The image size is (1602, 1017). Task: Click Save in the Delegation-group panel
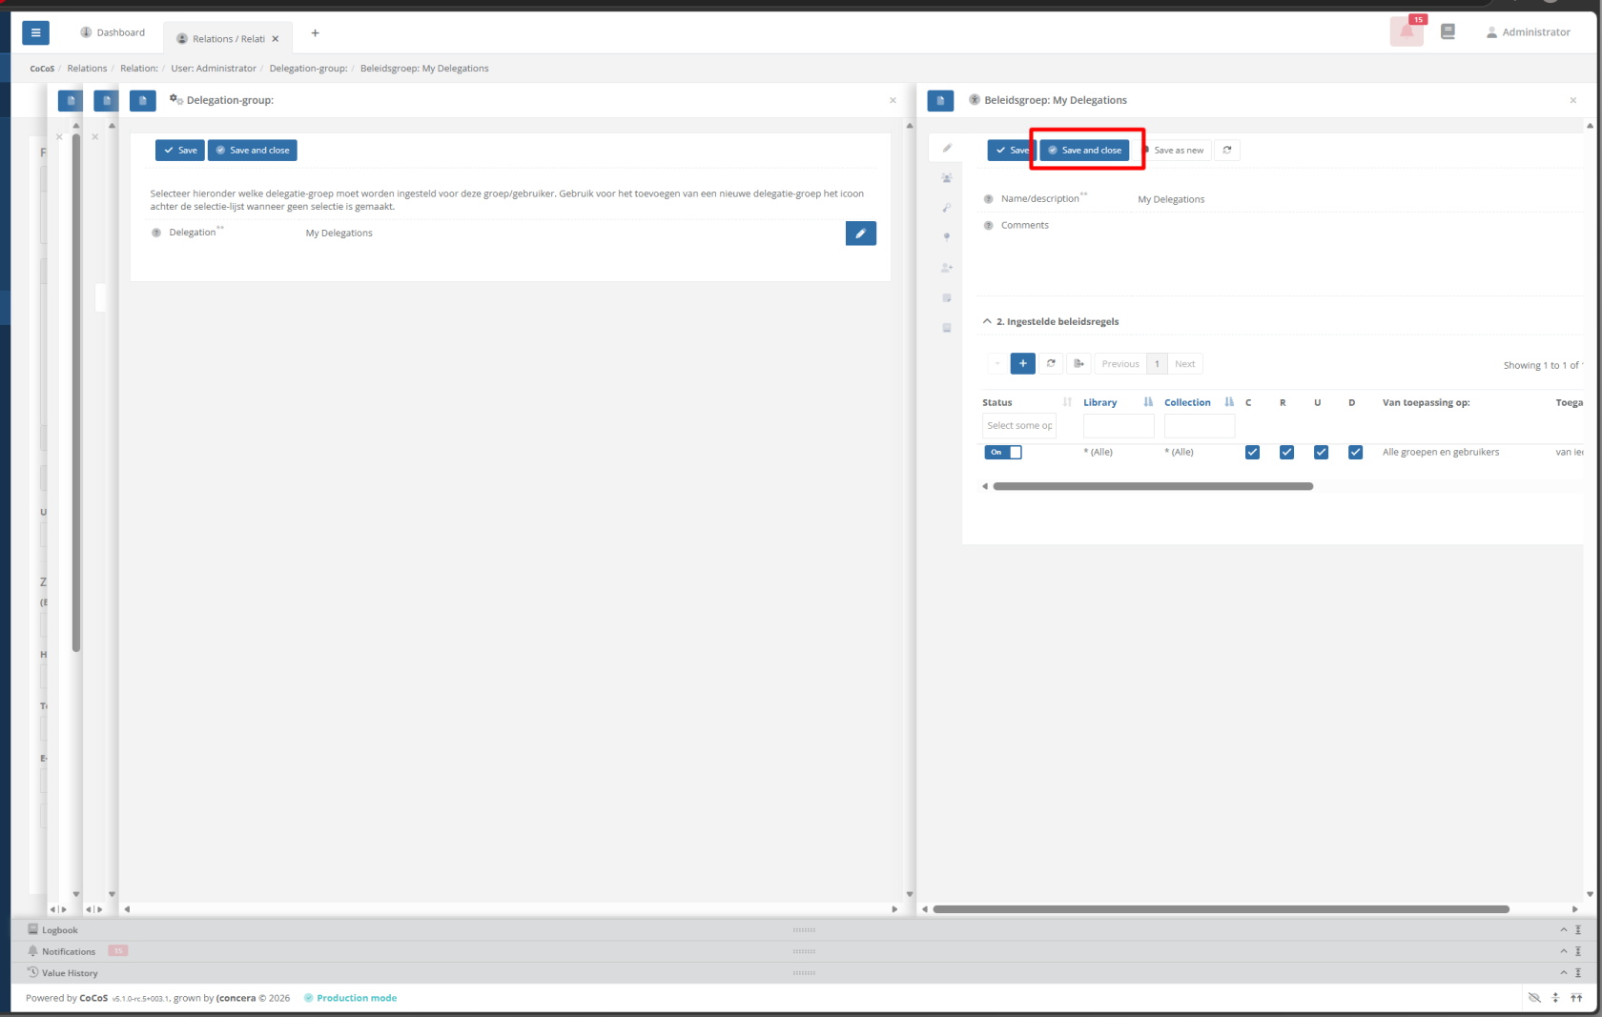pyautogui.click(x=180, y=150)
